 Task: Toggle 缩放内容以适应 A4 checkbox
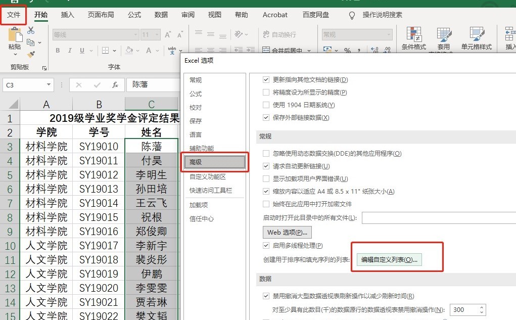tap(266, 191)
